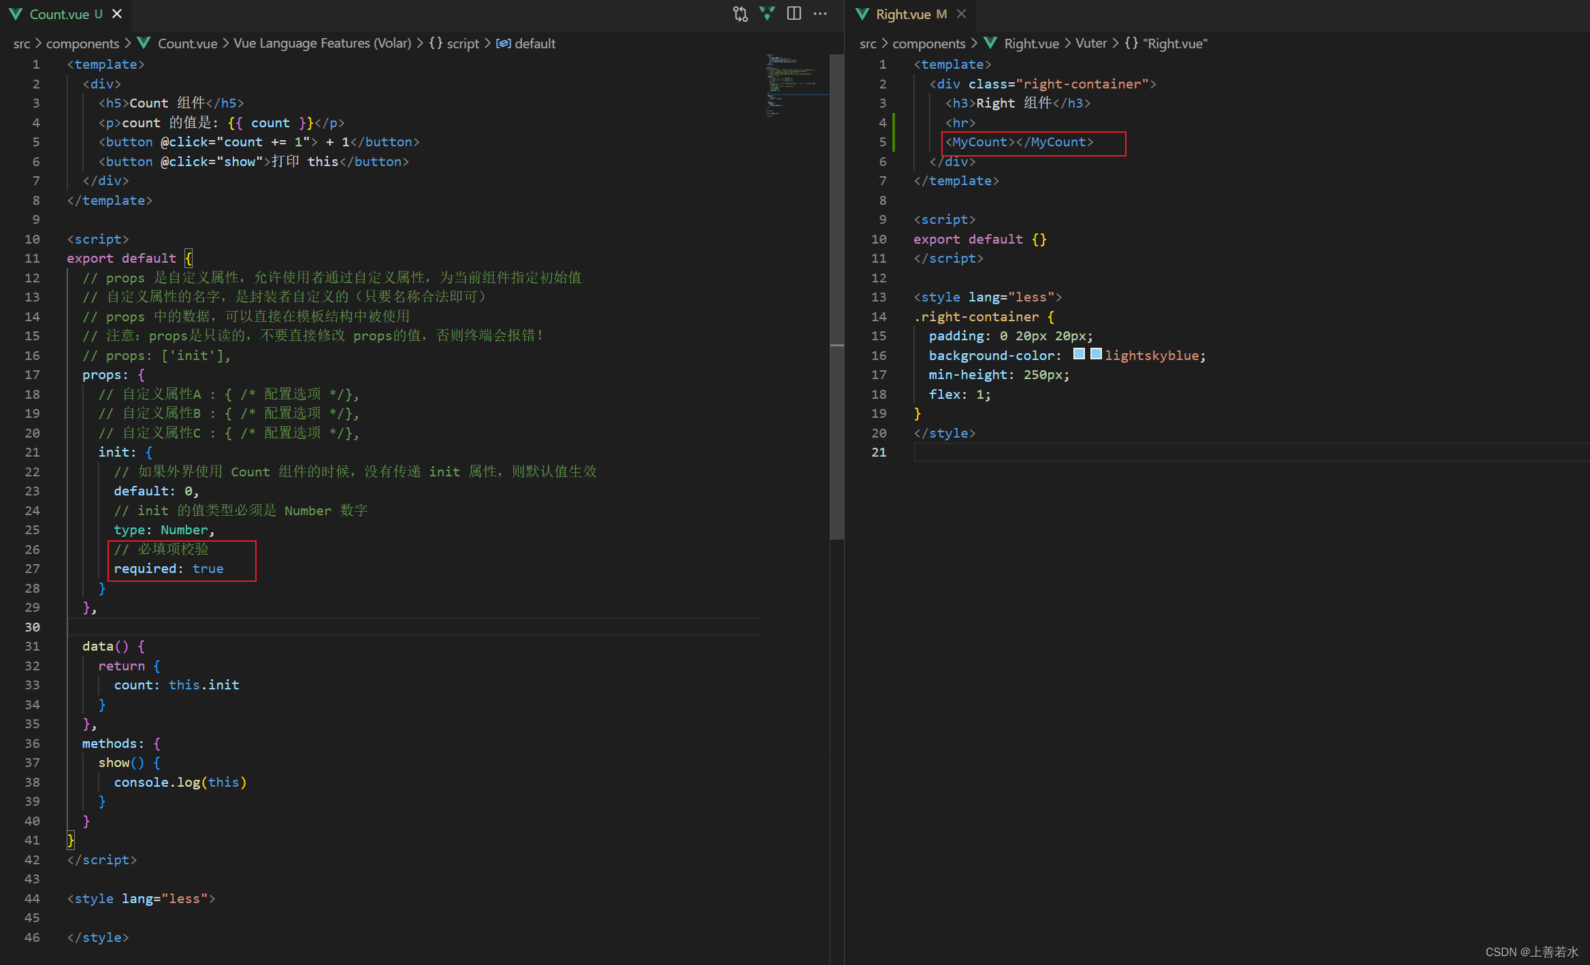
Task: Open the components breadcrumb in left editor
Action: tap(82, 43)
